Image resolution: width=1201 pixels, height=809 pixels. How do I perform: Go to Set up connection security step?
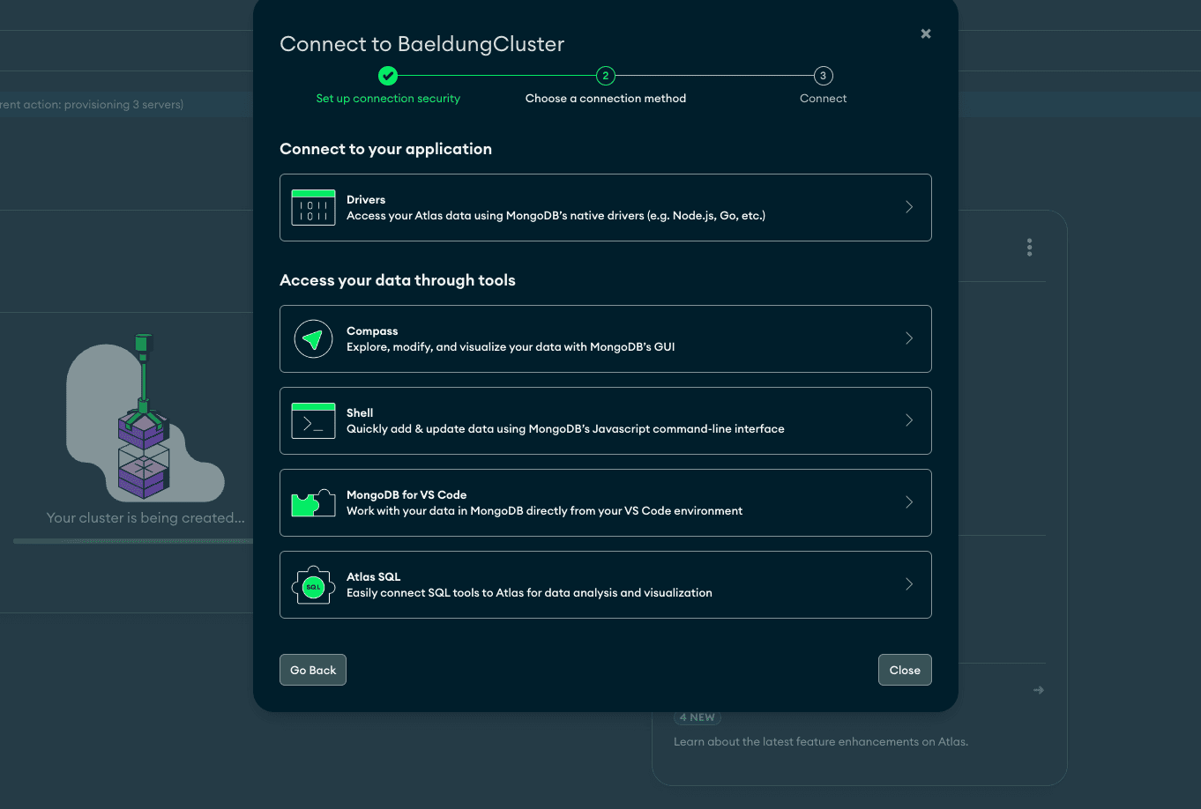pos(388,99)
